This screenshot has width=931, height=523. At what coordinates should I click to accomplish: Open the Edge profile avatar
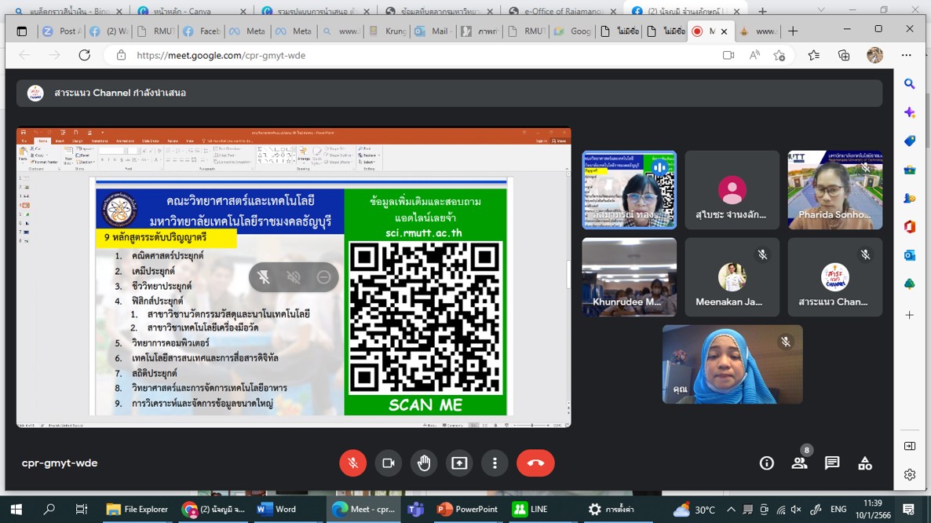(x=874, y=55)
